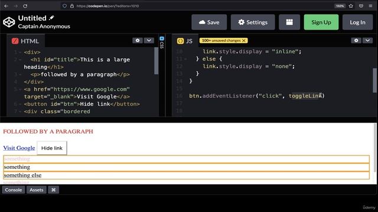
Task: Click the black something row in preview
Action: click(187, 167)
